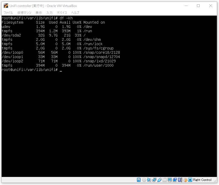Open the ファイル menu
This screenshot has height=185, width=219.
point(8,13)
